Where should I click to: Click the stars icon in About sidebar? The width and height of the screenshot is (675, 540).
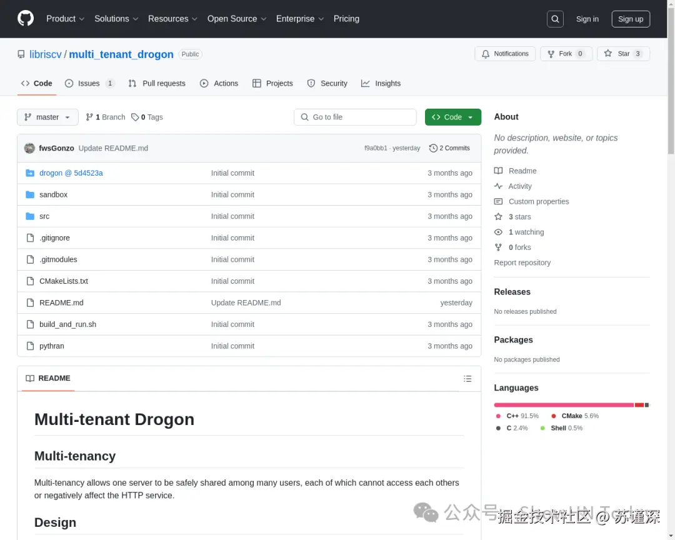[x=498, y=217]
